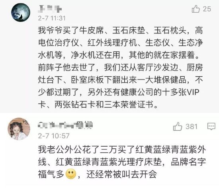
Task: Tap the 2-7 11:31 timestamp
Action: coord(52,18)
